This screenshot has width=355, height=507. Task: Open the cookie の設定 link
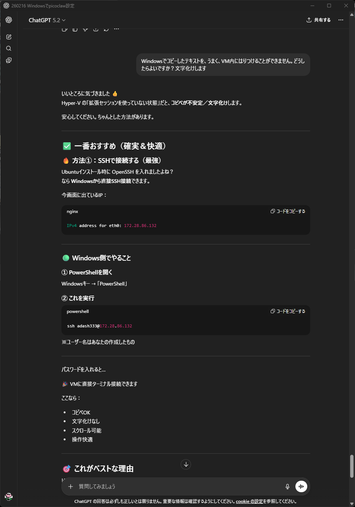(249, 501)
